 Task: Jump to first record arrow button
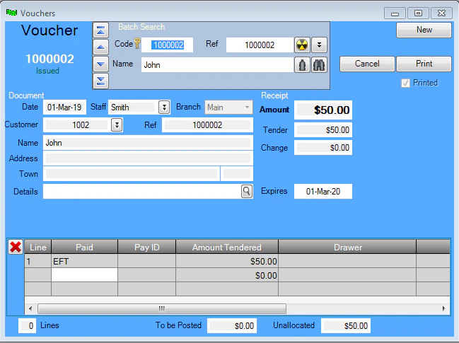tap(100, 30)
